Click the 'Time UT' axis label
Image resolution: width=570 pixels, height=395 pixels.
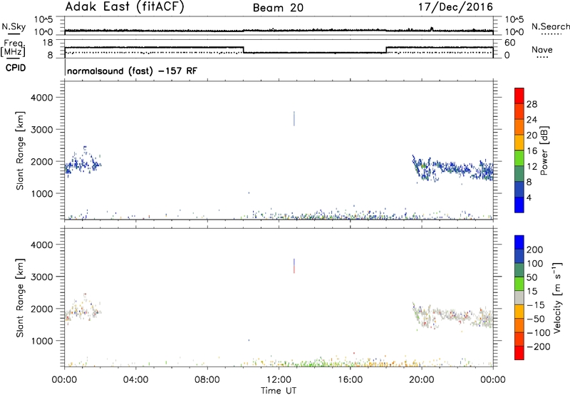coord(279,391)
